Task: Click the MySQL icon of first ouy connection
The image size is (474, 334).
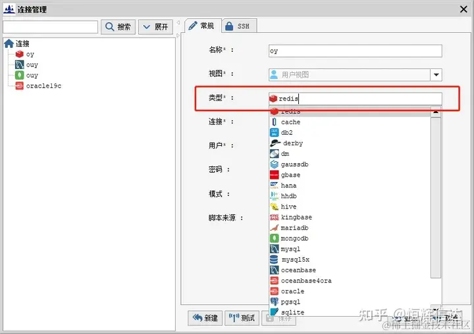Action: click(19, 64)
